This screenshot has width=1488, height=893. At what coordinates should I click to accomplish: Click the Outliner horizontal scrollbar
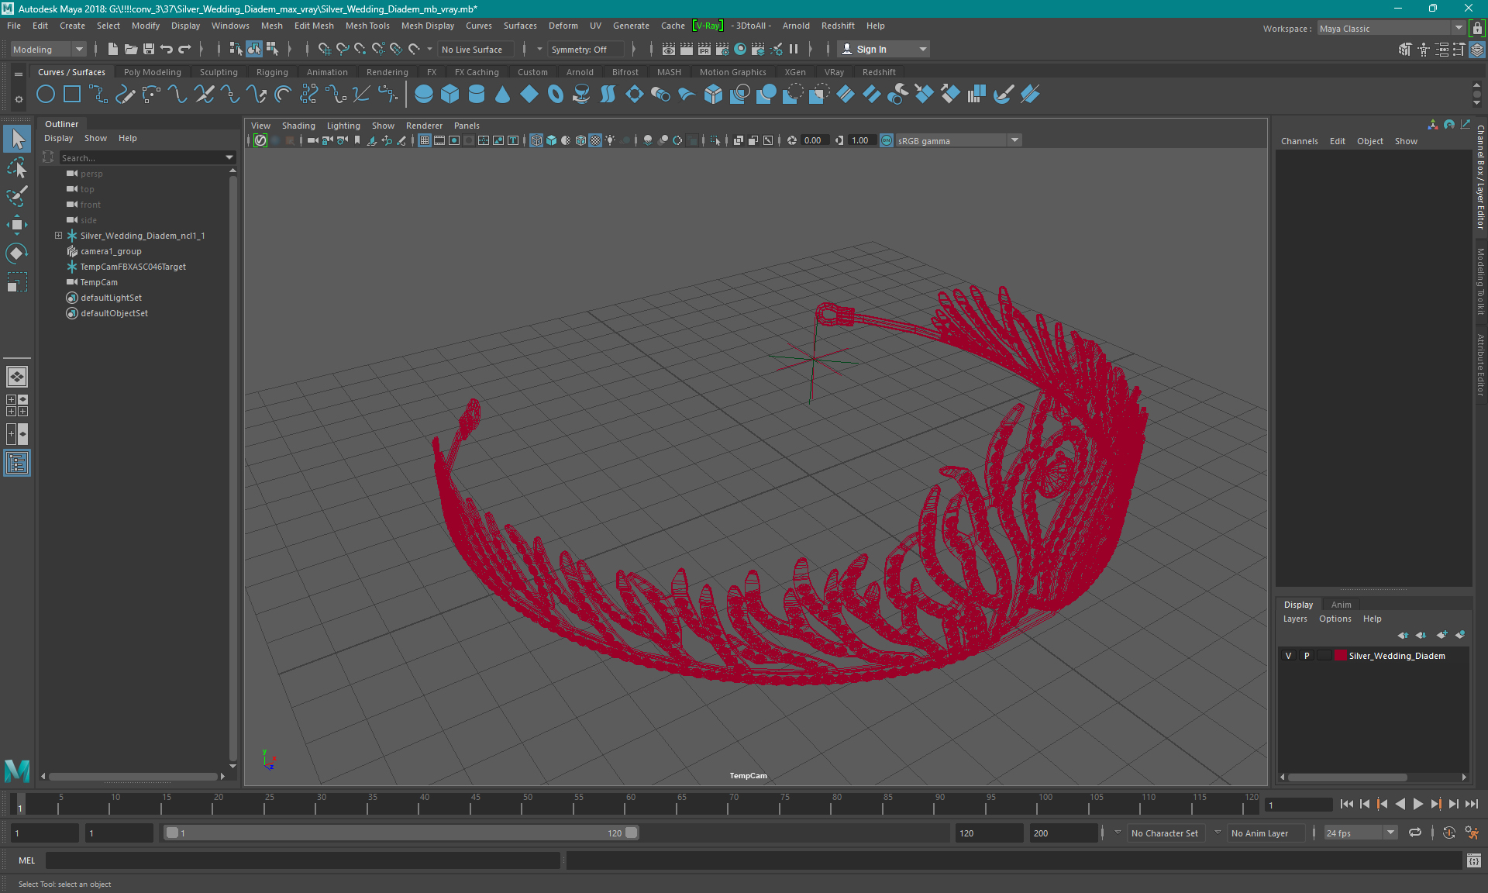pyautogui.click(x=133, y=776)
